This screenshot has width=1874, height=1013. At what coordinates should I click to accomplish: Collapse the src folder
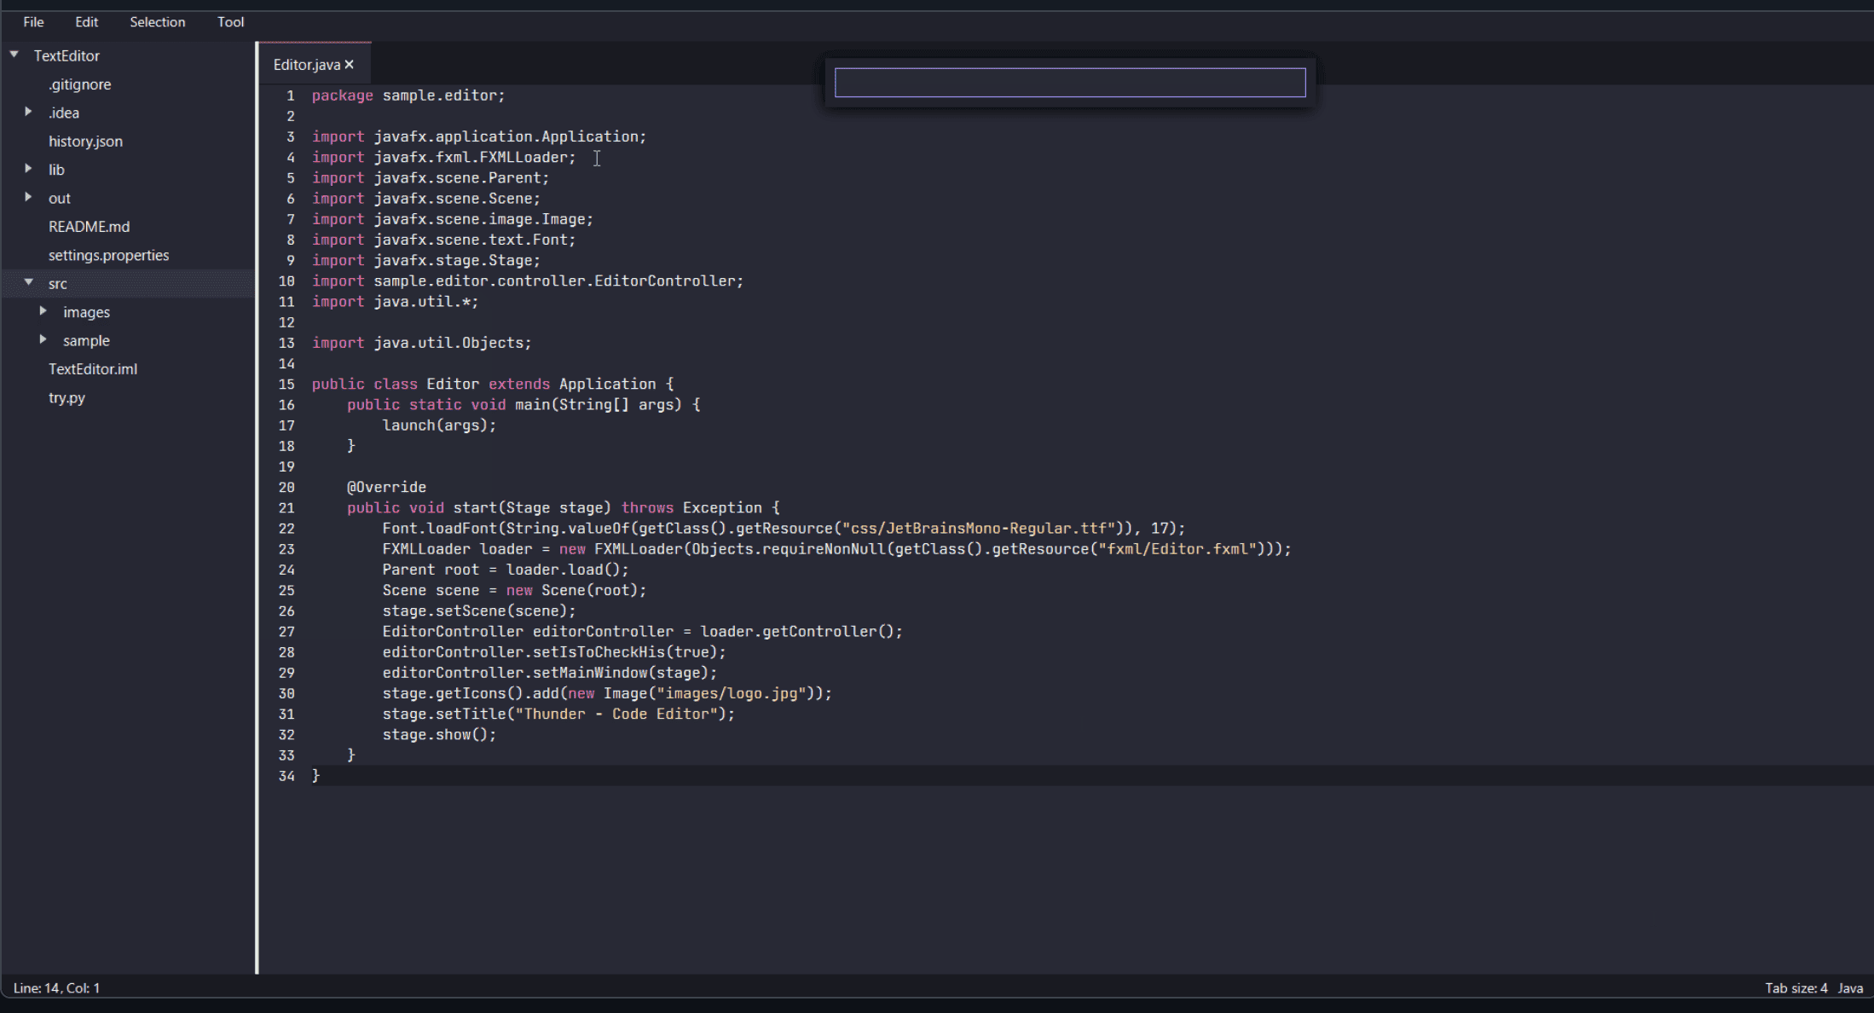pyautogui.click(x=29, y=283)
